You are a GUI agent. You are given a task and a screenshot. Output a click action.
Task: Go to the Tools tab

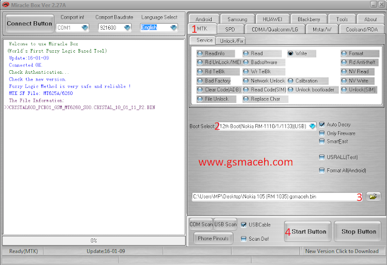click(x=342, y=19)
